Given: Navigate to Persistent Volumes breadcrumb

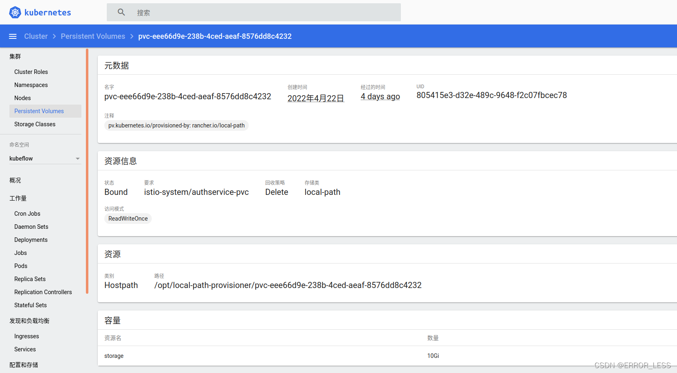Looking at the screenshot, I should [93, 36].
